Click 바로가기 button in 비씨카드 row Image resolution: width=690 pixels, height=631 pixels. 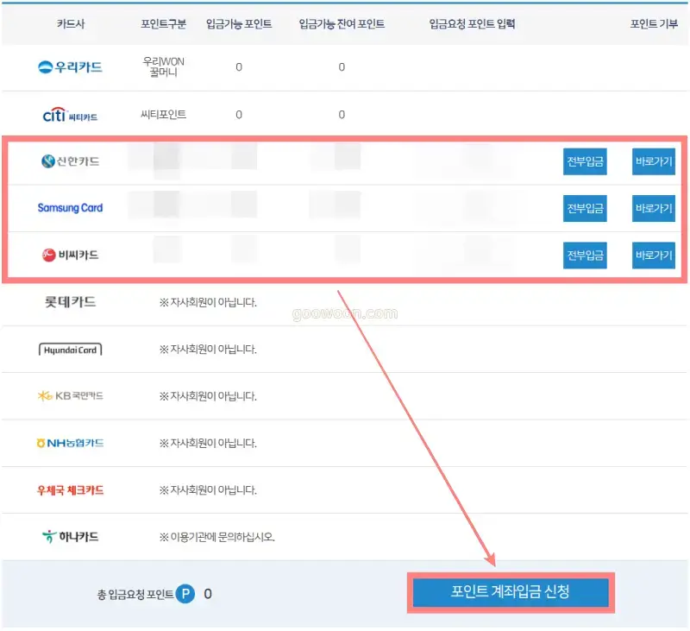654,256
